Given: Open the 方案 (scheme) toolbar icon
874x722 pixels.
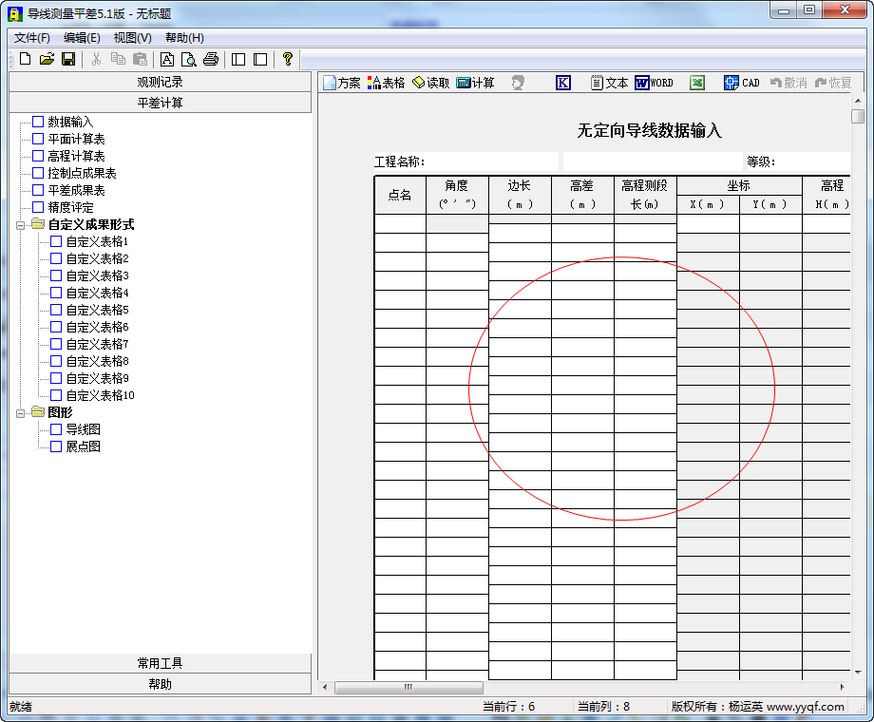Looking at the screenshot, I should pyautogui.click(x=341, y=83).
